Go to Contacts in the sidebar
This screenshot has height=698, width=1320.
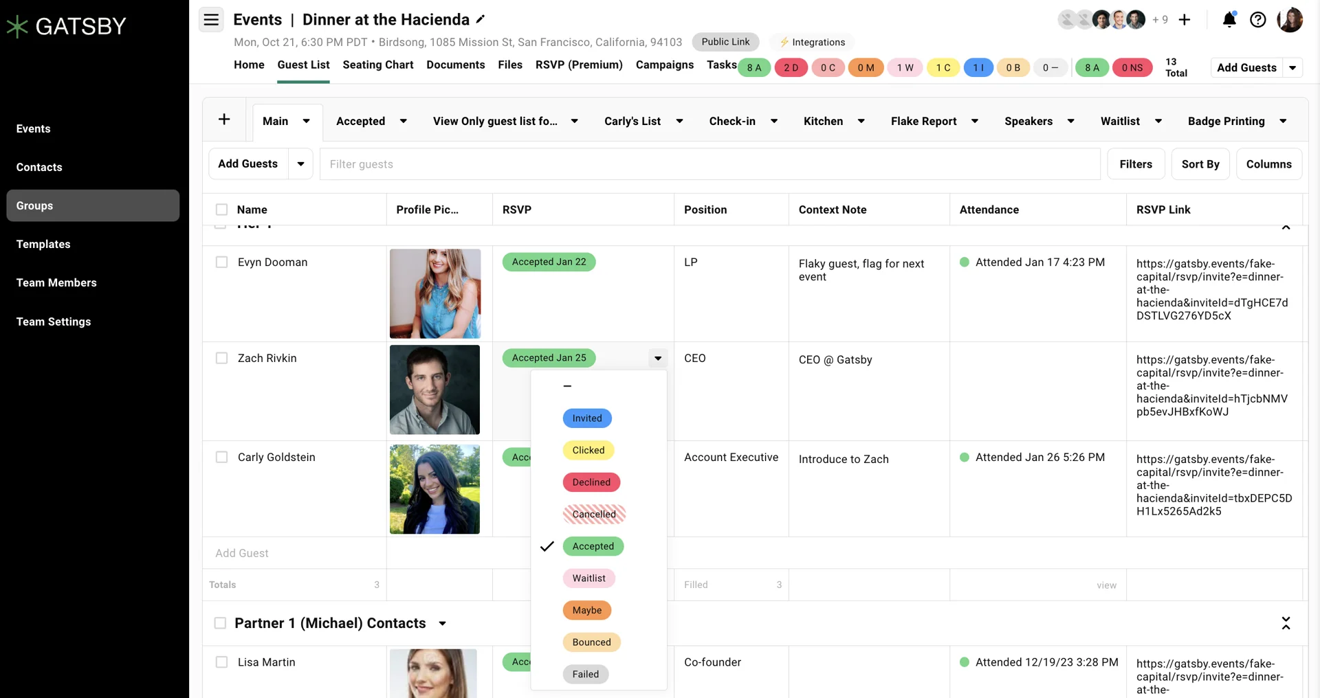click(x=39, y=167)
